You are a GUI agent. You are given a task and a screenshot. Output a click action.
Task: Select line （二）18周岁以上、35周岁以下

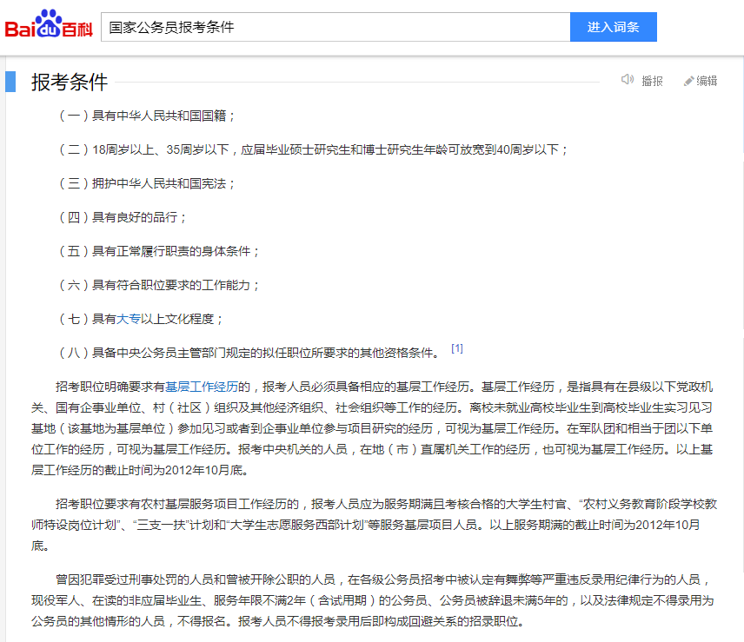(x=313, y=149)
